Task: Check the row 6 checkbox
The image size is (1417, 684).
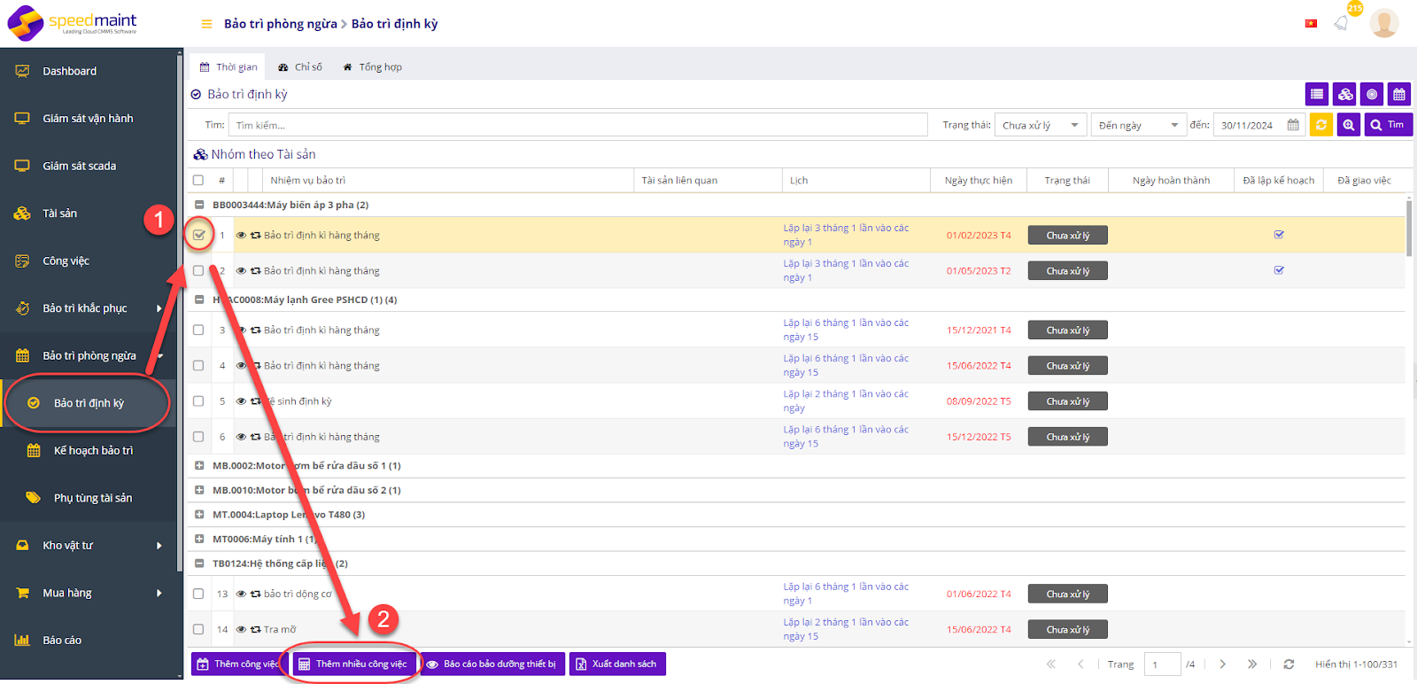Action: point(198,437)
